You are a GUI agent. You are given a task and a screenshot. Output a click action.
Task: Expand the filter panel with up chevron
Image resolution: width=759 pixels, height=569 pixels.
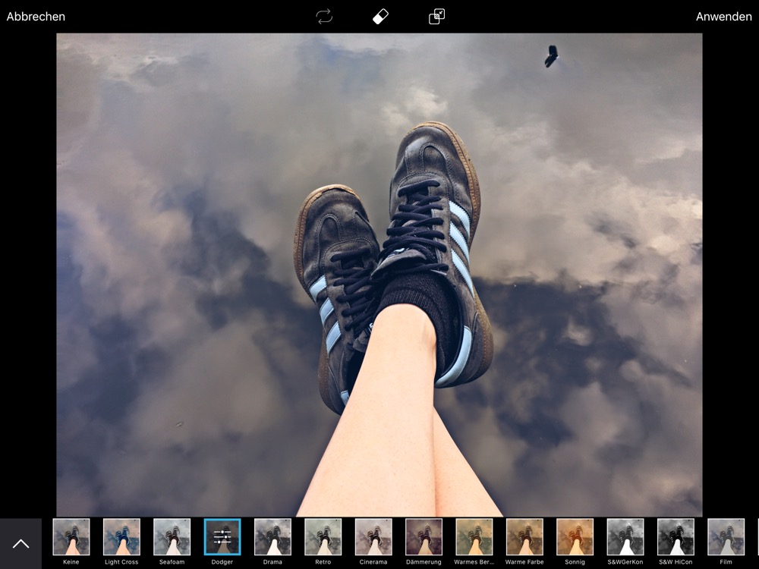[x=20, y=544]
